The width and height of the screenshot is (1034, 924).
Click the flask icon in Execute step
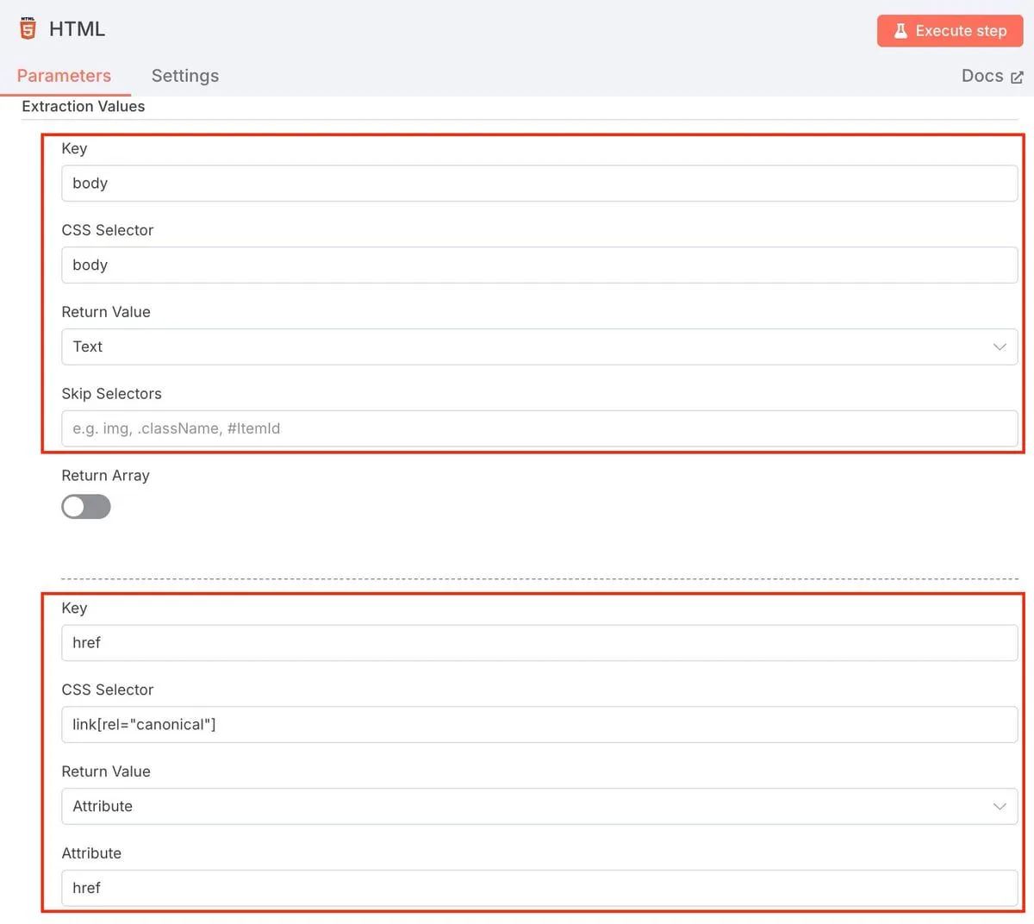(900, 31)
